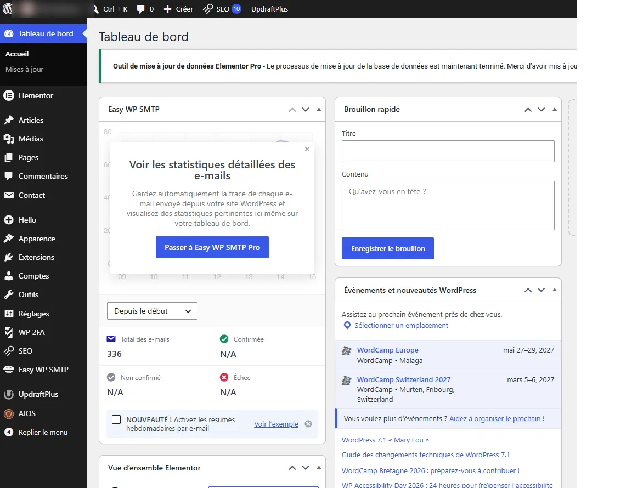Open the Accueil submenu item

coord(17,54)
